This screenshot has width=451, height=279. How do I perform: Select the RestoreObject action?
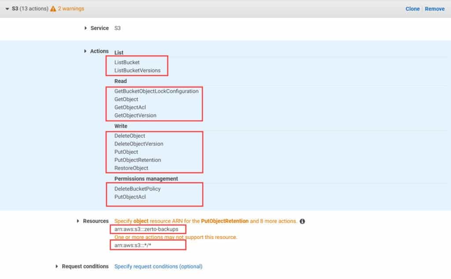coord(131,168)
